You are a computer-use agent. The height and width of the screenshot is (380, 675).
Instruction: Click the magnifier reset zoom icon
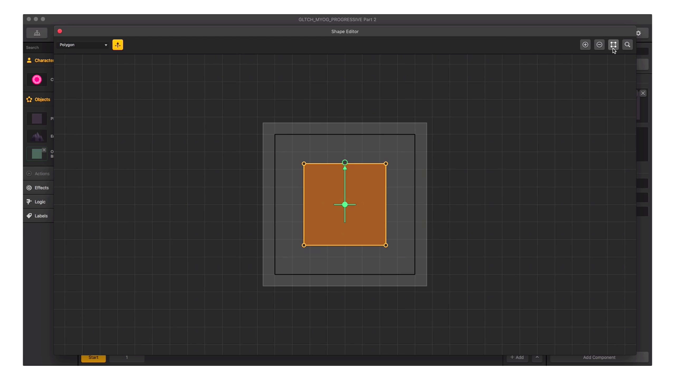click(628, 45)
